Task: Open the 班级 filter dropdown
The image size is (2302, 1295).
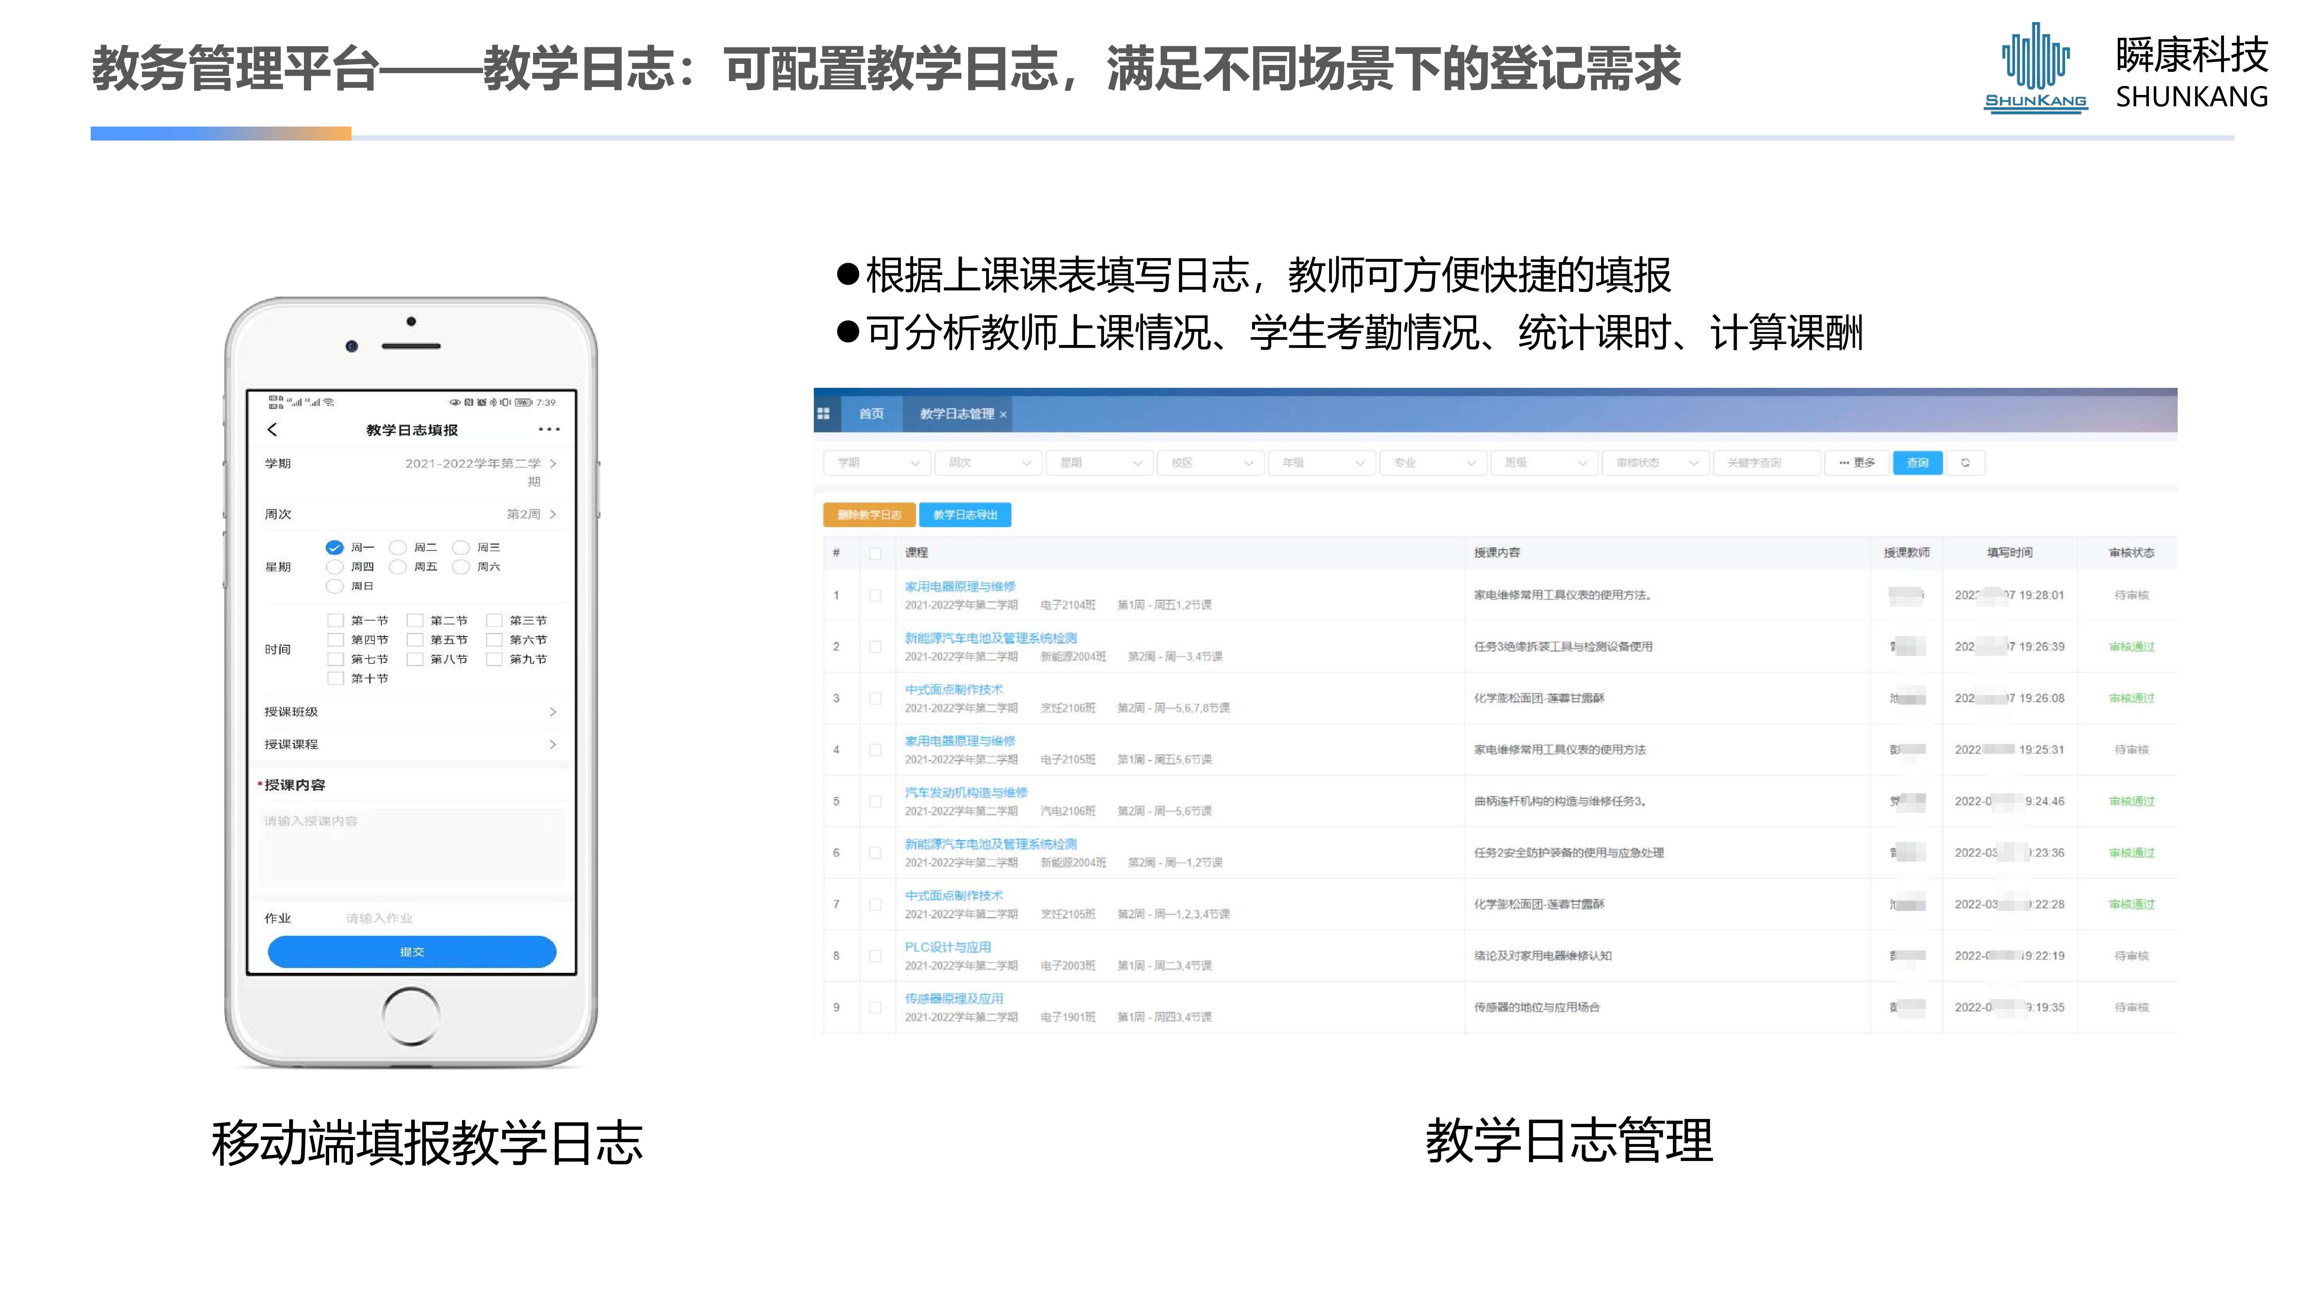Action: point(1545,463)
